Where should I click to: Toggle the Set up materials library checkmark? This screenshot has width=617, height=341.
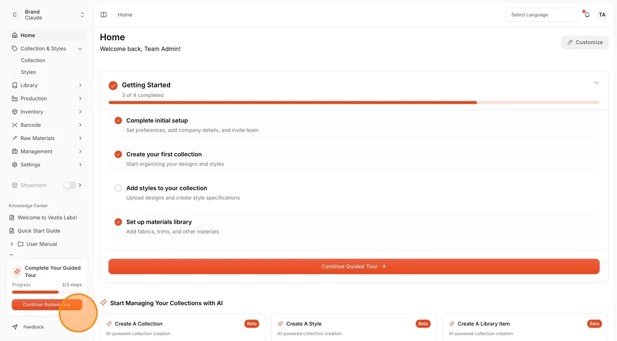tap(118, 222)
